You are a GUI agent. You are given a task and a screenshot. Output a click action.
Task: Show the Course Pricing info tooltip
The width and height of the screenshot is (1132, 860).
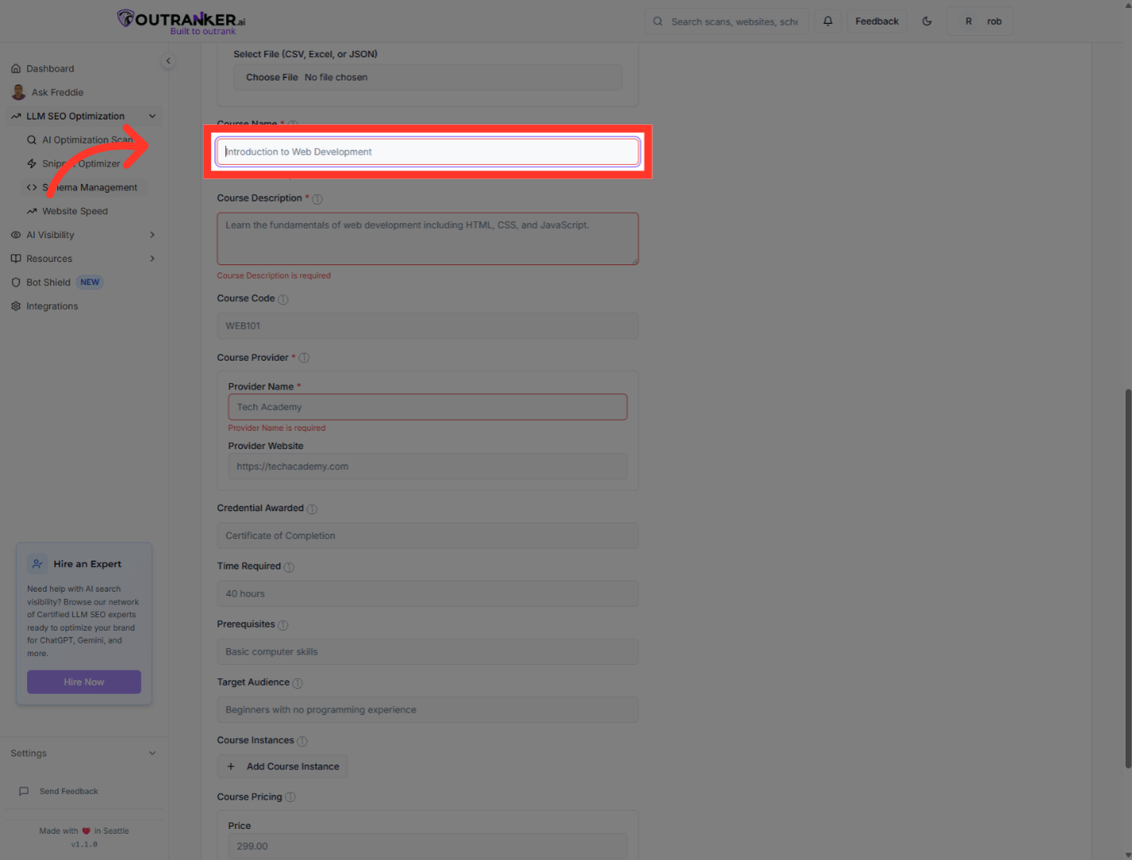(x=291, y=796)
